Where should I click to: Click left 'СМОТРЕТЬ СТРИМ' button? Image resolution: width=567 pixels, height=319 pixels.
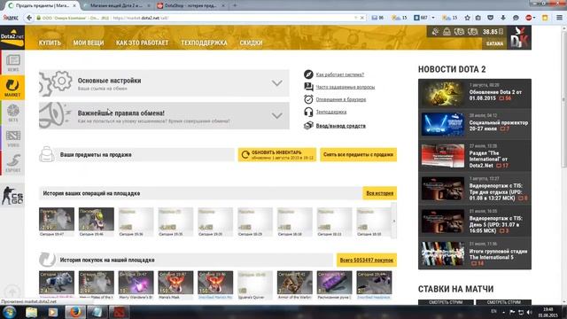446,302
